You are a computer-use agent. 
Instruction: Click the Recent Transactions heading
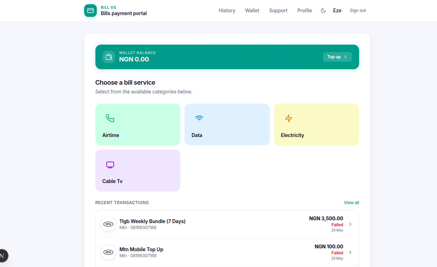[x=122, y=203]
